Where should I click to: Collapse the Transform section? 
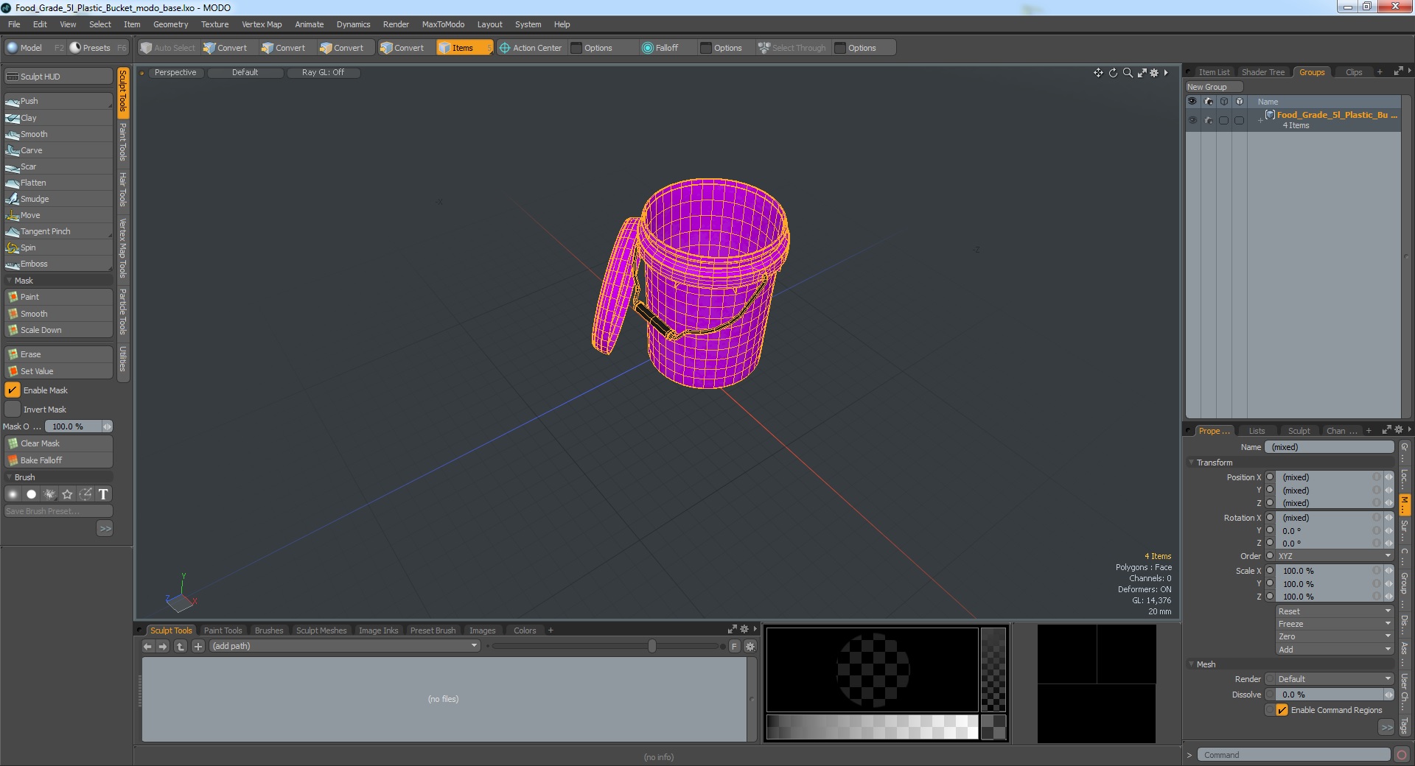tap(1191, 463)
